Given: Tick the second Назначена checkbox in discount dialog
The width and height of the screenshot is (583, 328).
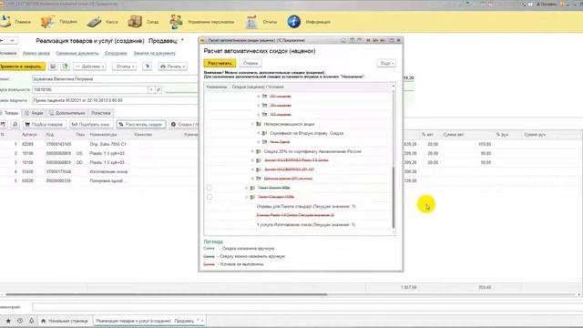Looking at the screenshot, I should [210, 197].
